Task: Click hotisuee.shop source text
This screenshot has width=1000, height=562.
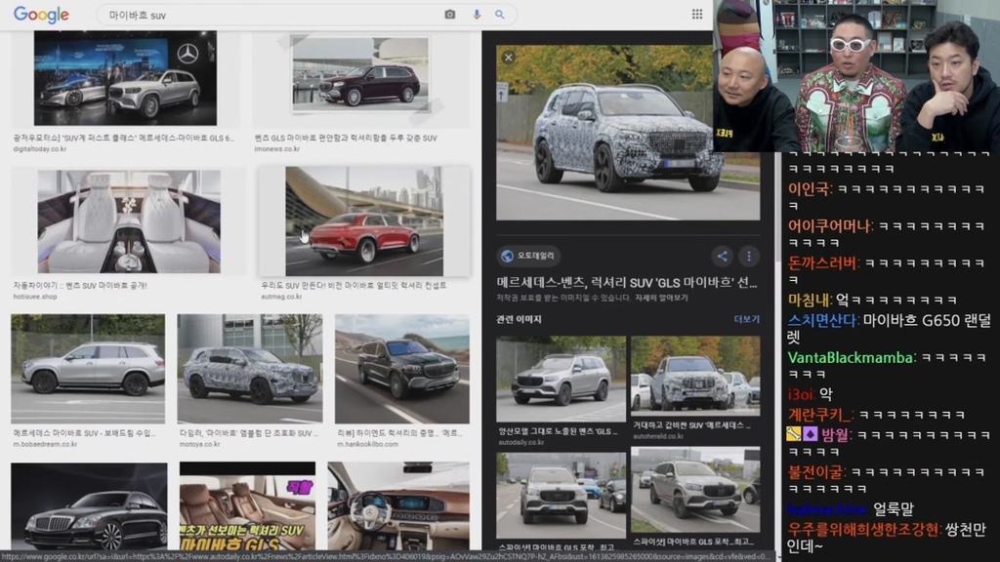Action: pyautogui.click(x=35, y=297)
